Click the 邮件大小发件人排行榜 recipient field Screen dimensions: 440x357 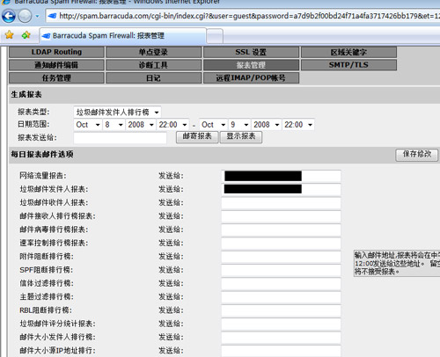281,338
